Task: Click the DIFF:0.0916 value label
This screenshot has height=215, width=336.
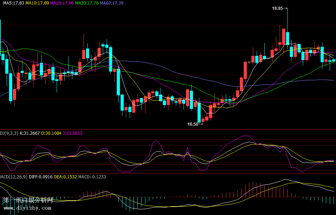Action: pyautogui.click(x=41, y=177)
